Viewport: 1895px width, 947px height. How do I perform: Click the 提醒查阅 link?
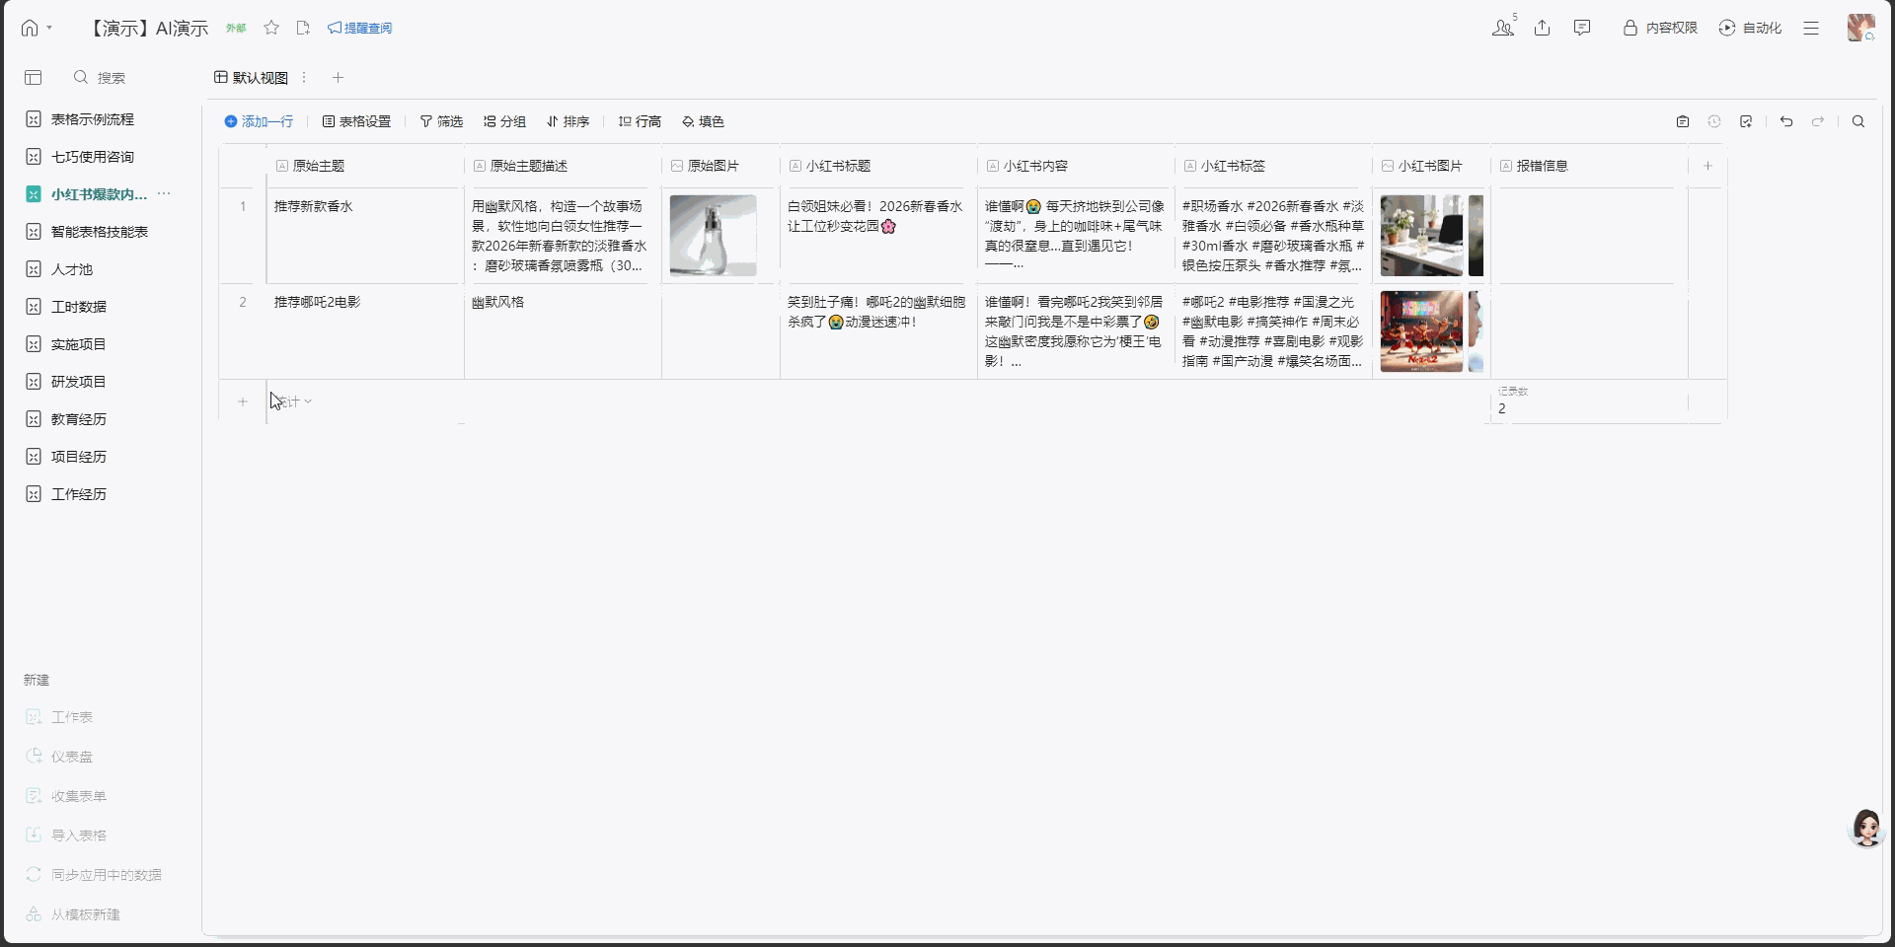[x=361, y=28]
